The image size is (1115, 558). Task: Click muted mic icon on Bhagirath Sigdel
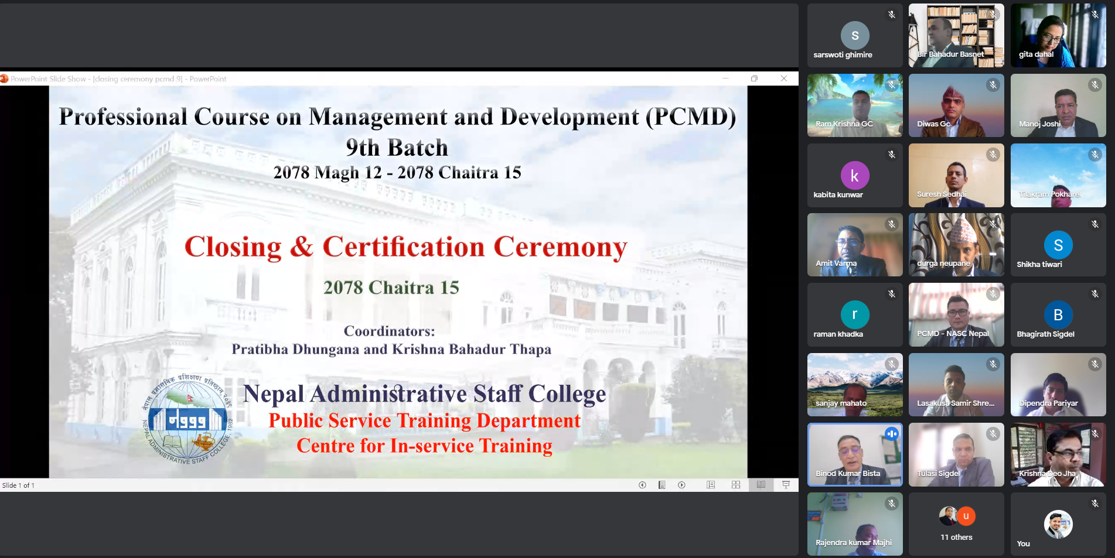1095,294
